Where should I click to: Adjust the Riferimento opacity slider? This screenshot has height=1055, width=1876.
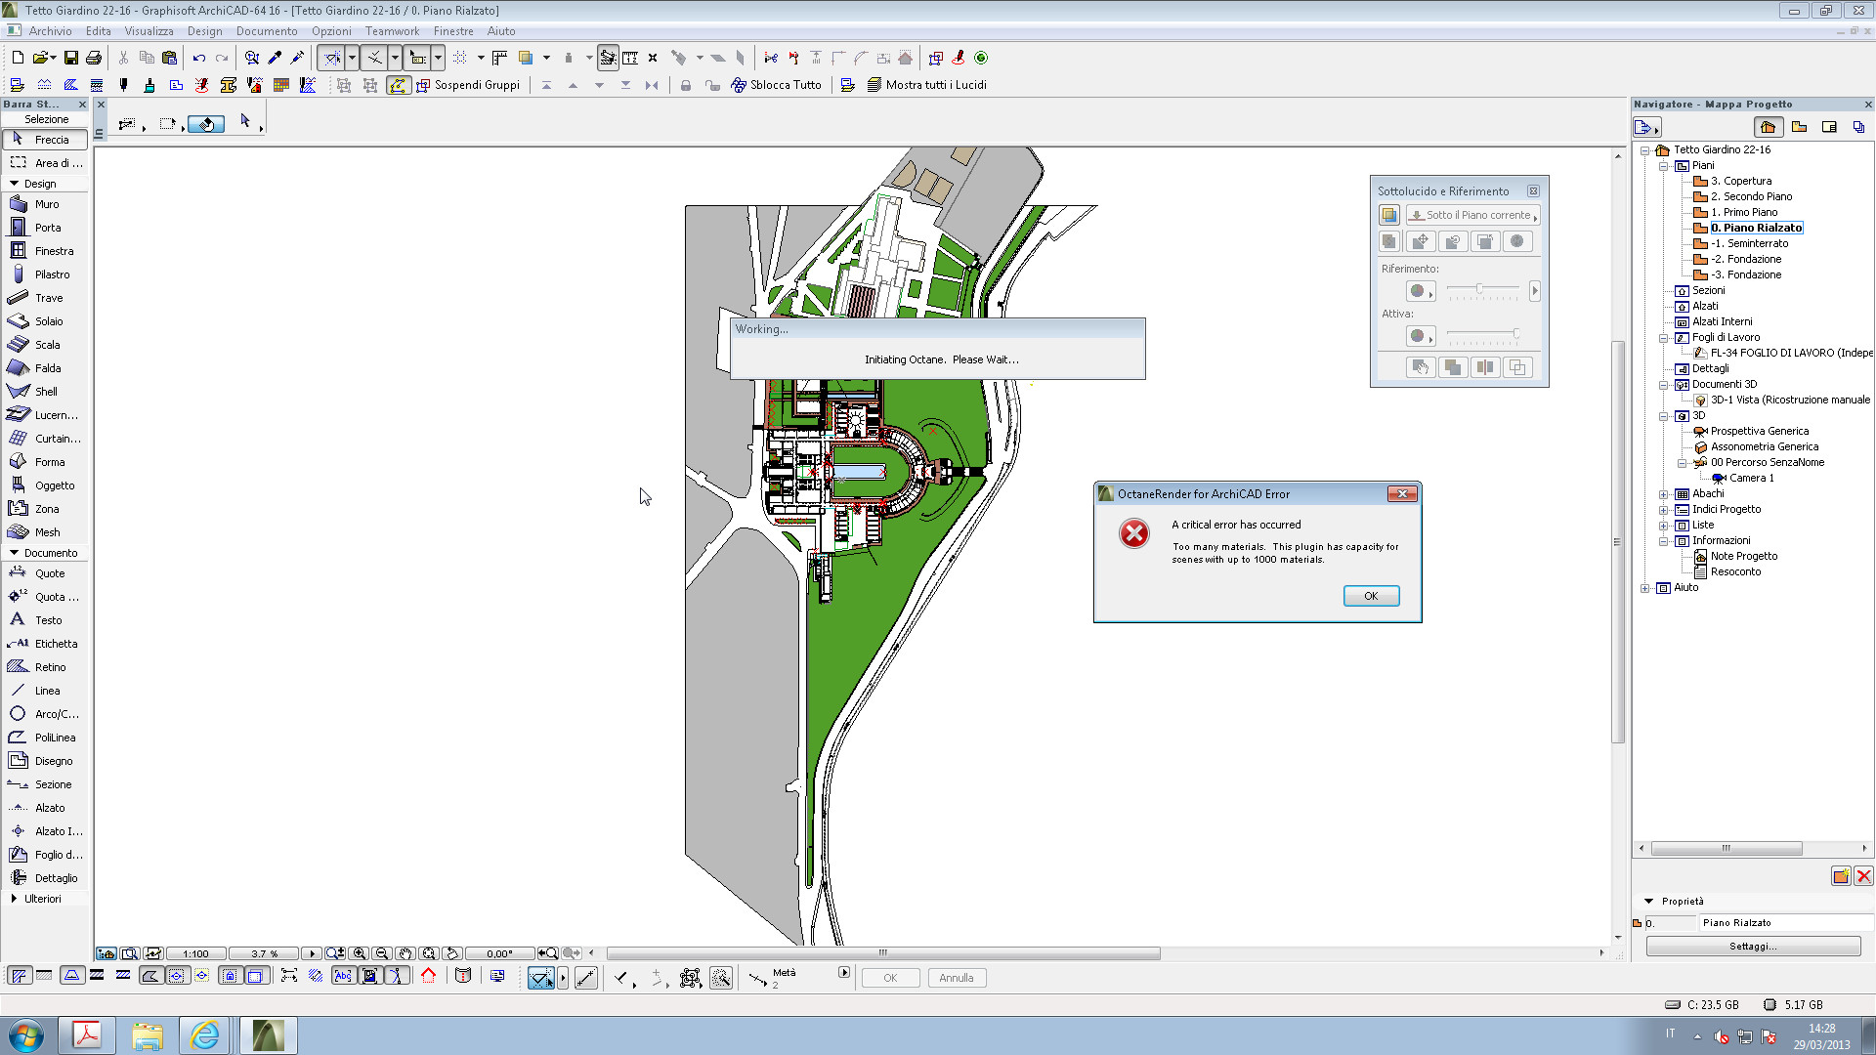click(x=1479, y=289)
